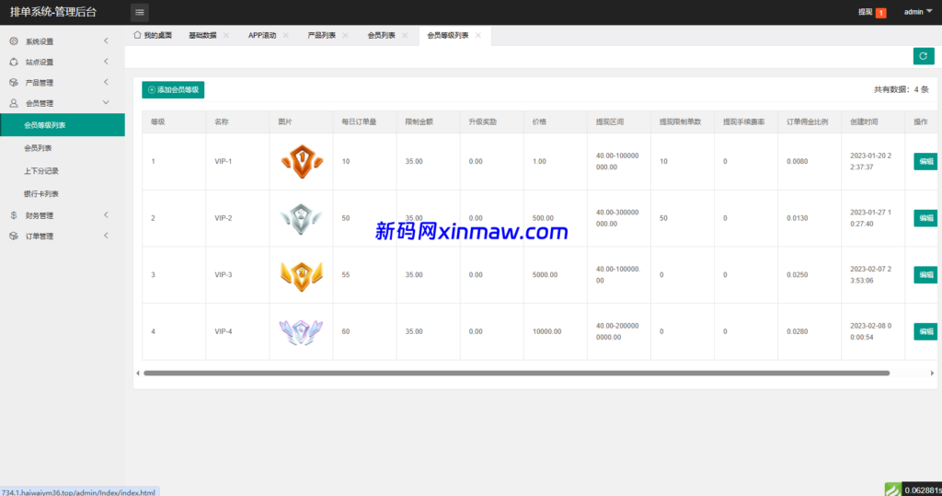Toggle the sidebar hamburger menu button
The height and width of the screenshot is (496, 942).
[x=140, y=12]
